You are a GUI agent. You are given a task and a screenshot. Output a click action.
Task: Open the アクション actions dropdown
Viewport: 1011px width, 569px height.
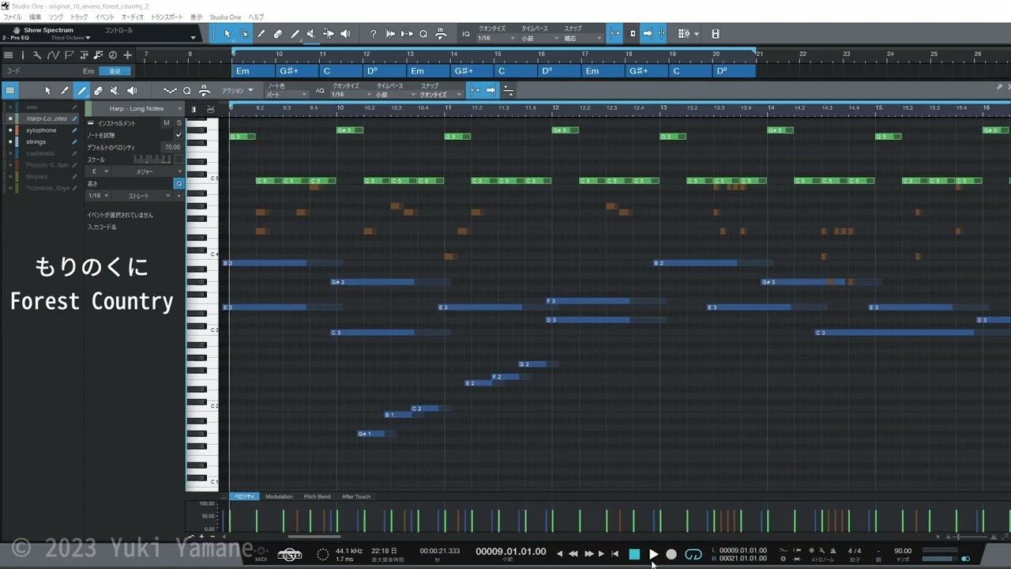coord(238,91)
